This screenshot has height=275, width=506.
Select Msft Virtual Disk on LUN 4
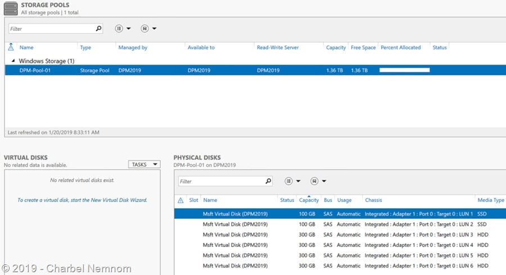click(340, 245)
